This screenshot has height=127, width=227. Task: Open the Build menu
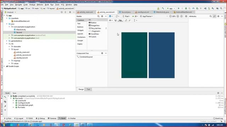tap(47, 5)
